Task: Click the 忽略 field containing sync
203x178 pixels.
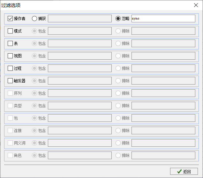Action: click(163, 19)
